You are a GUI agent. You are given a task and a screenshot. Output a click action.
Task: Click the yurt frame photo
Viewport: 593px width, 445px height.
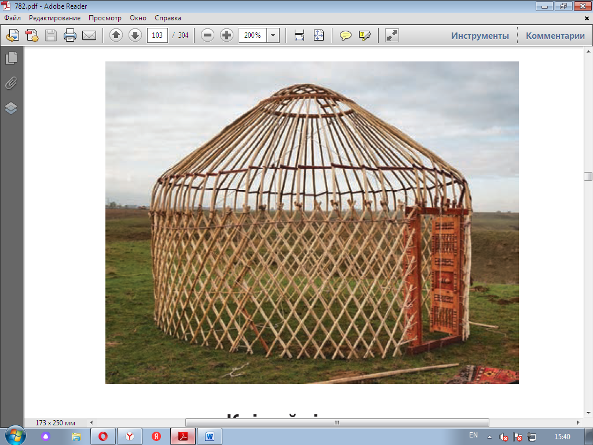312,222
